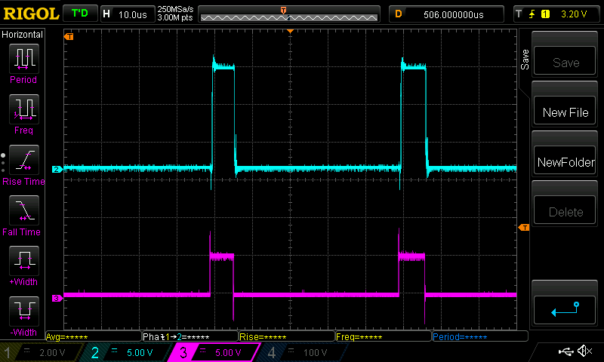Click the USB connection status icon
Viewport: 604px width, 362px height.
[565, 351]
